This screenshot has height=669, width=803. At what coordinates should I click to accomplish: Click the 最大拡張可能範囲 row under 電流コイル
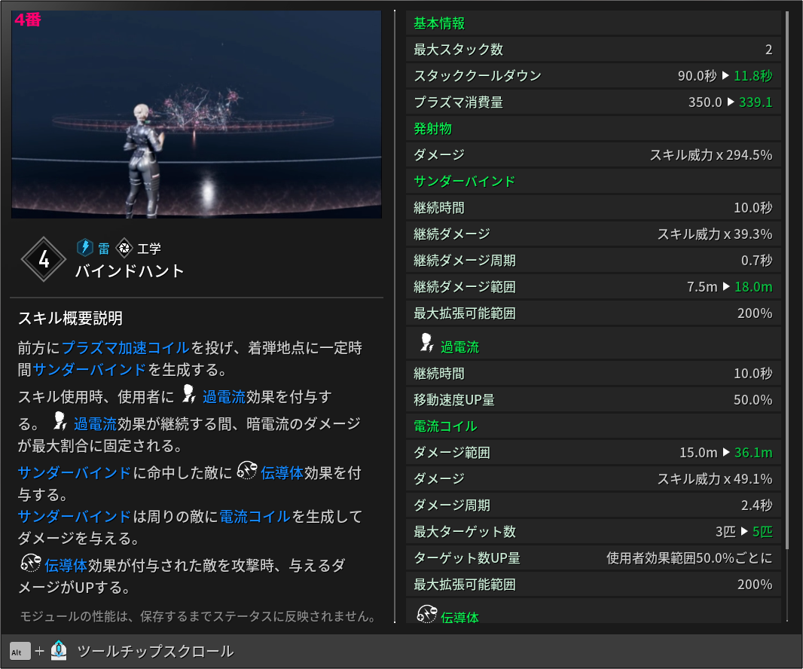[x=594, y=585]
